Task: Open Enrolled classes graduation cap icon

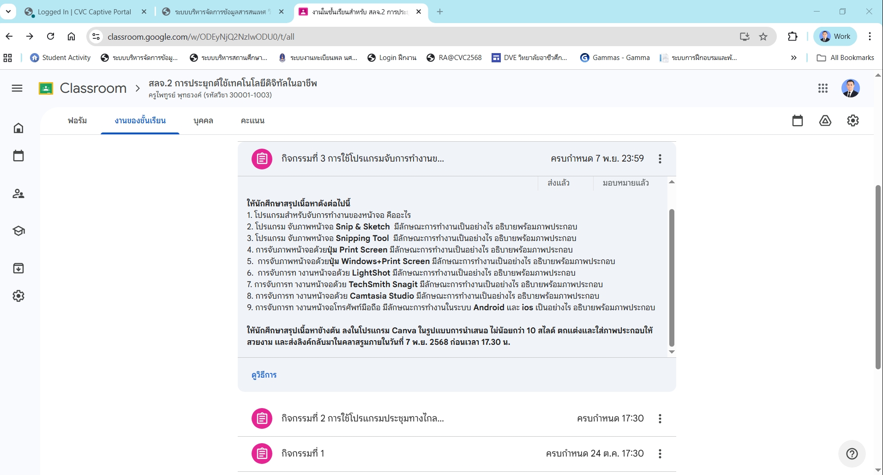Action: (18, 231)
